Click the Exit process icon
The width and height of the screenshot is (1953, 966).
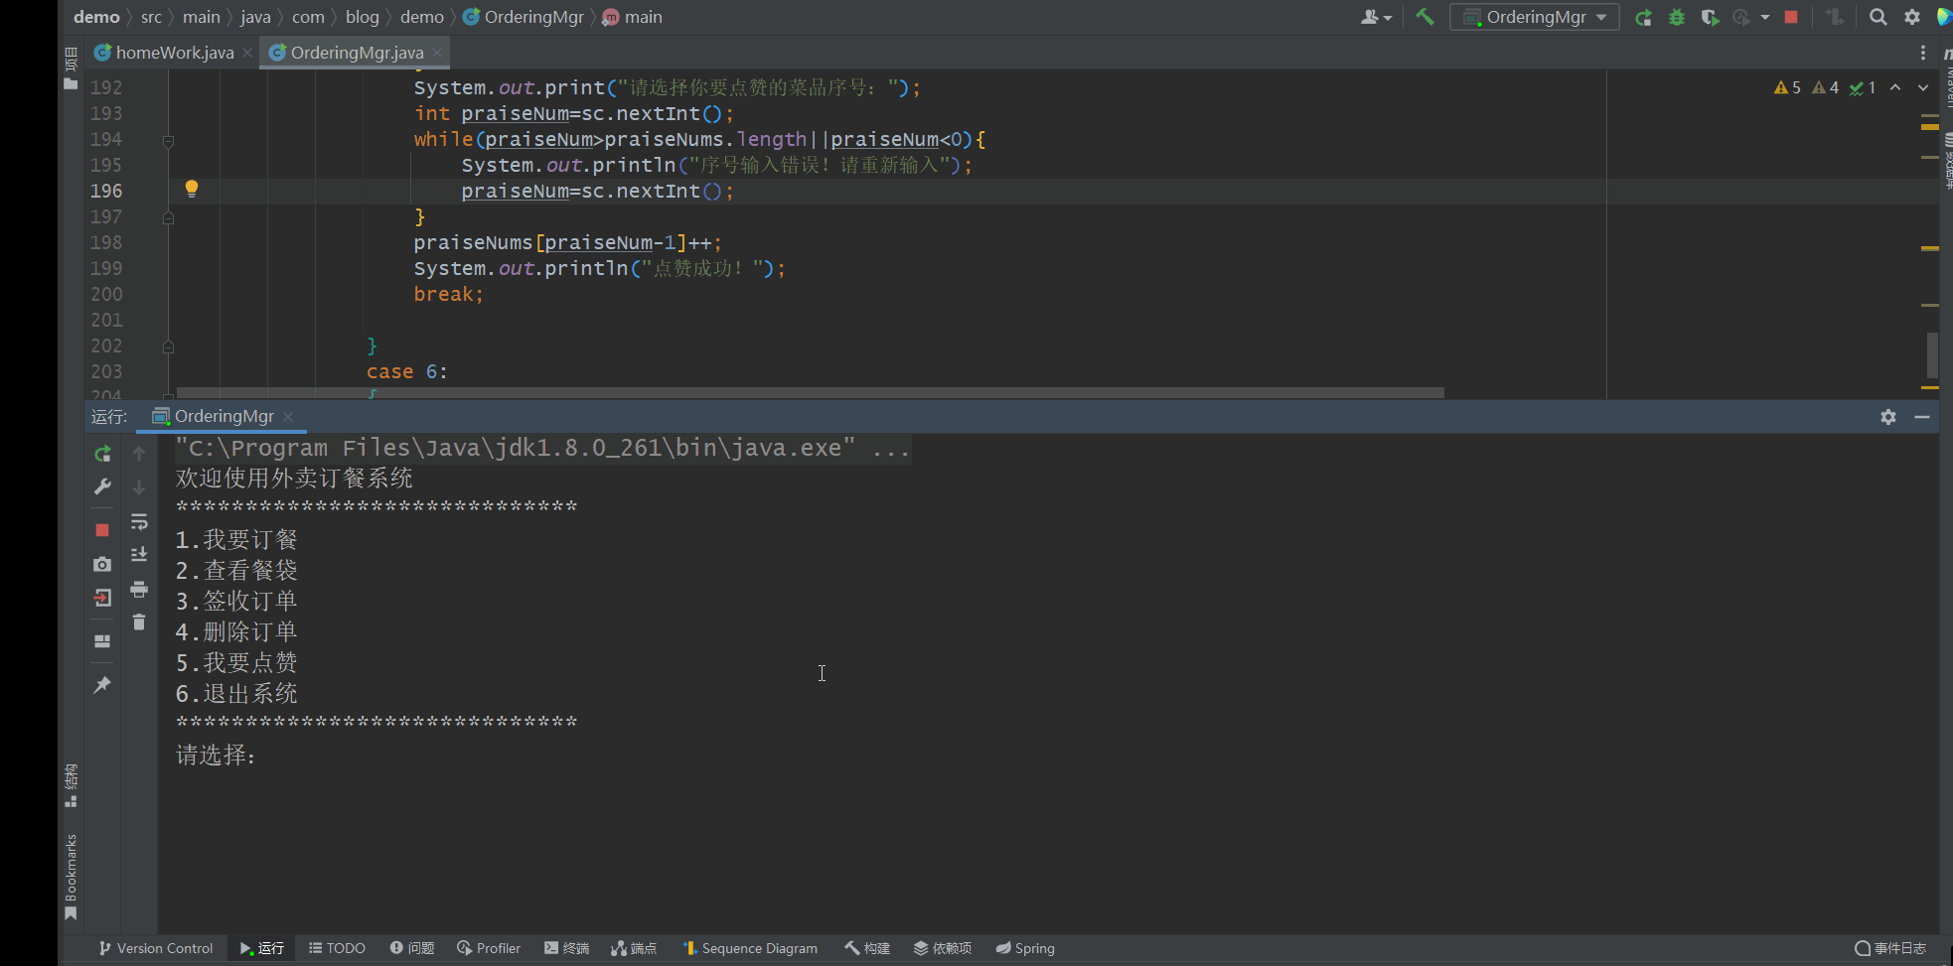[102, 598]
